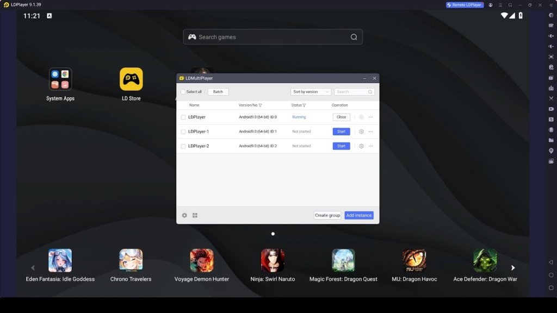
Task: Click the scissors screenshot sidebar icon
Action: click(551, 98)
